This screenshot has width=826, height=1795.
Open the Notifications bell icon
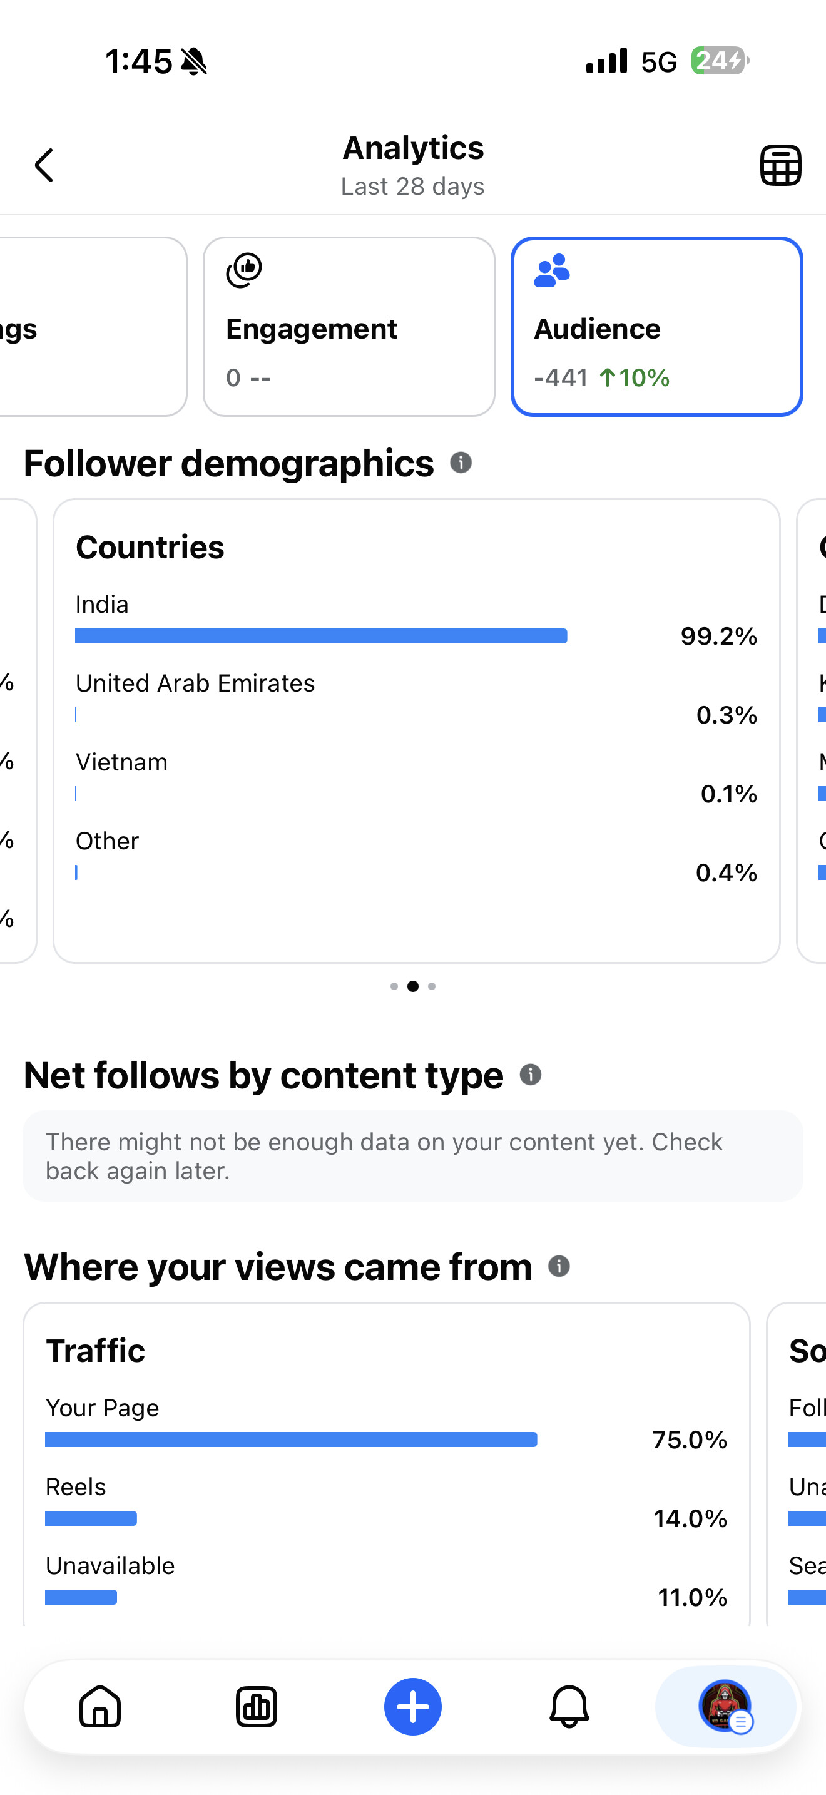click(x=569, y=1706)
